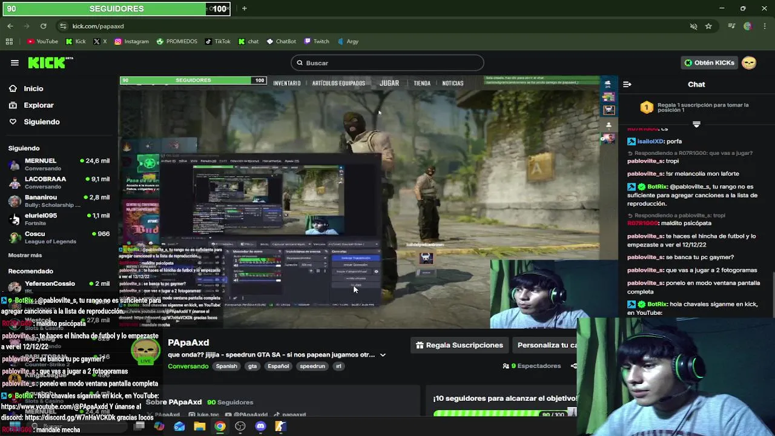Click the PApaAxd streamer avatar
The height and width of the screenshot is (436, 775).
145,351
